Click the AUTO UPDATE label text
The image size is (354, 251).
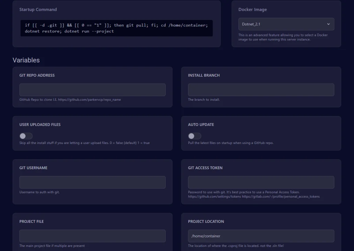(201, 124)
